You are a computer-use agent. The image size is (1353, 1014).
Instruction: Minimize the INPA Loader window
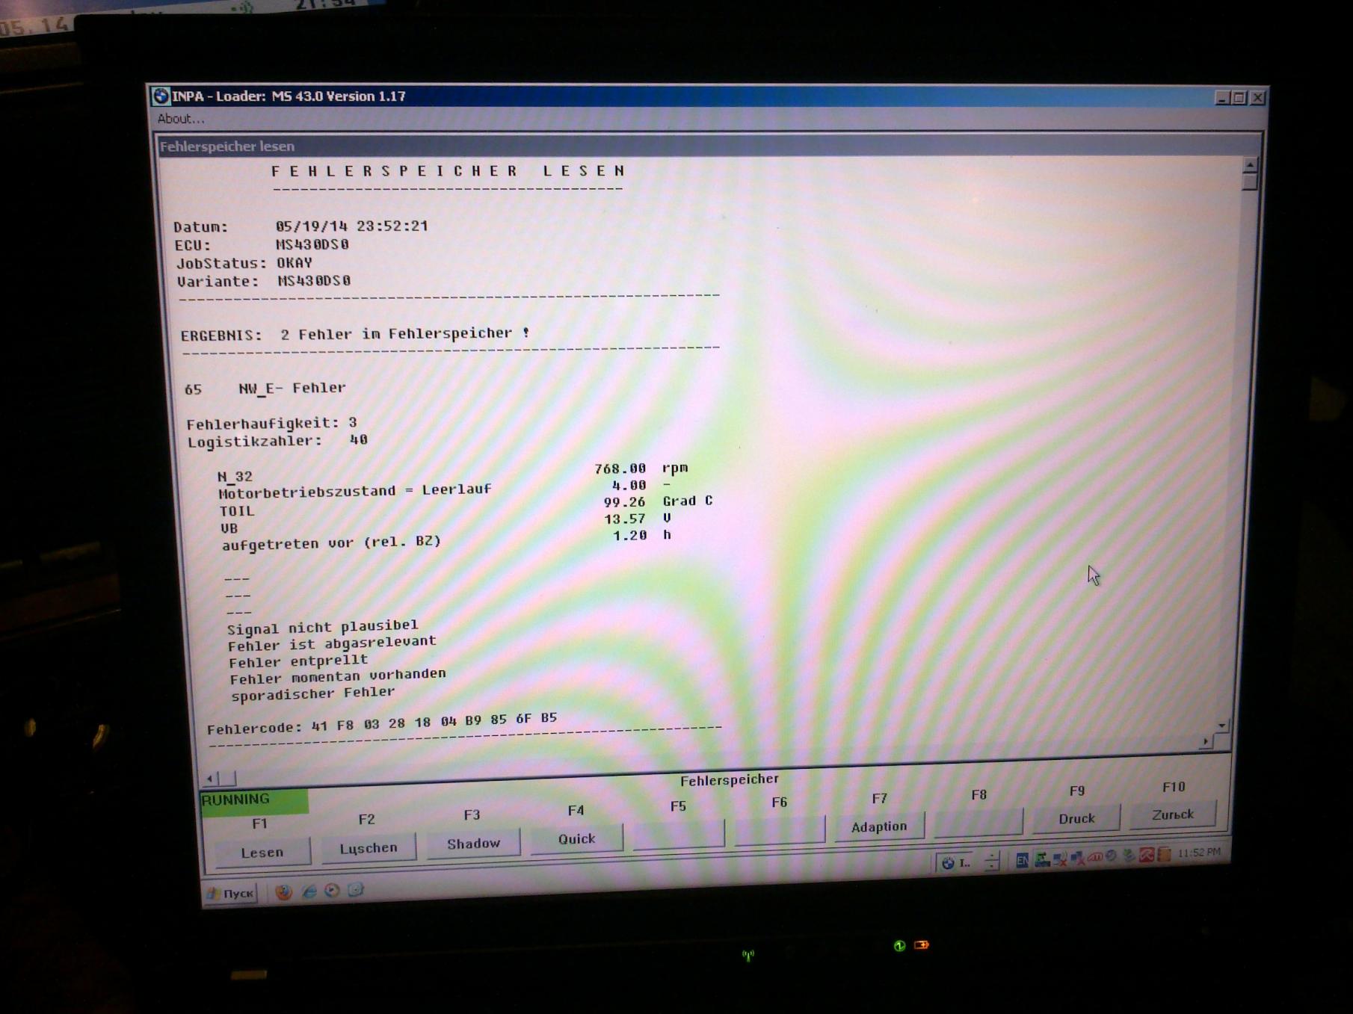click(x=1222, y=97)
